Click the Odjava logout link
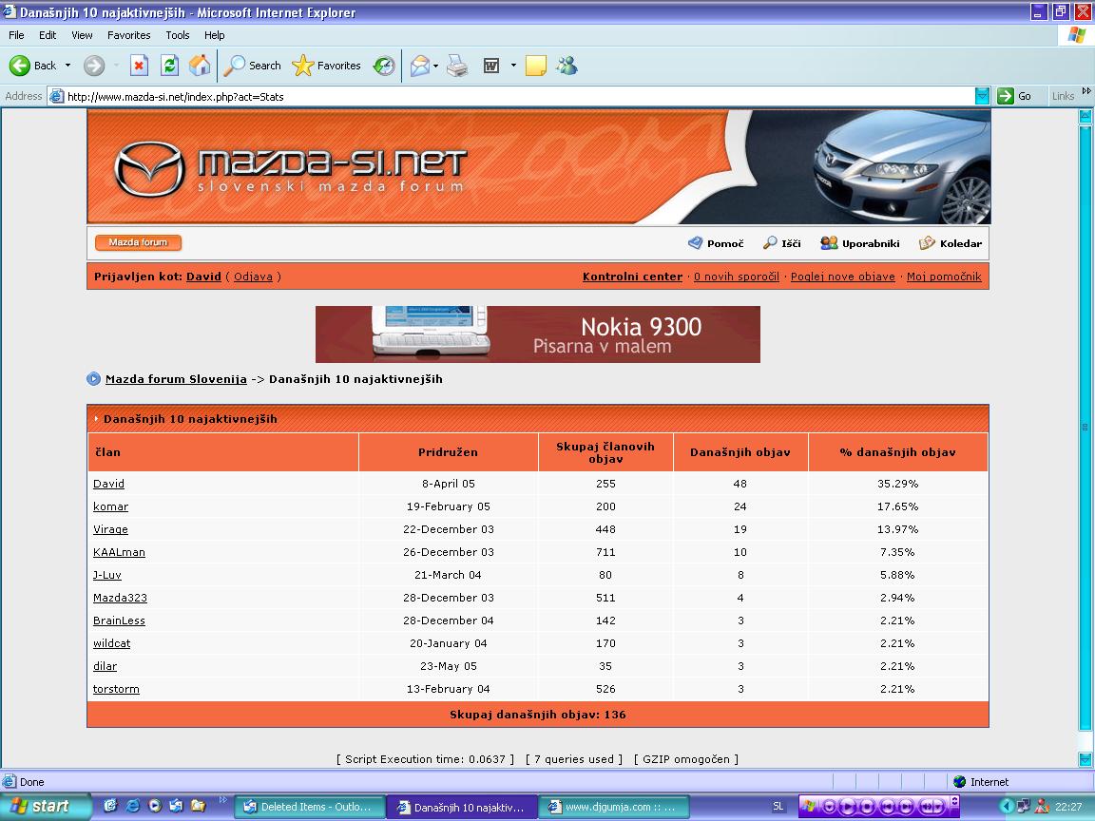The height and width of the screenshot is (821, 1095). coord(253,277)
